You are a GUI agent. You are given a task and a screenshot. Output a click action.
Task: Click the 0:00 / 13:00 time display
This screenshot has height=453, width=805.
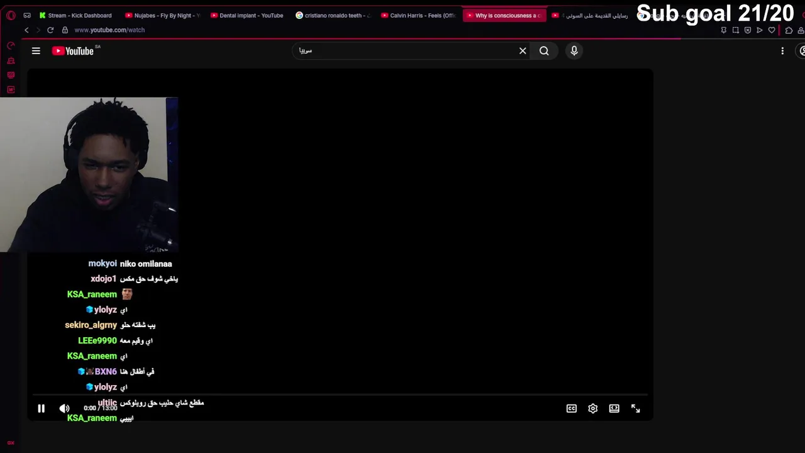pos(101,408)
